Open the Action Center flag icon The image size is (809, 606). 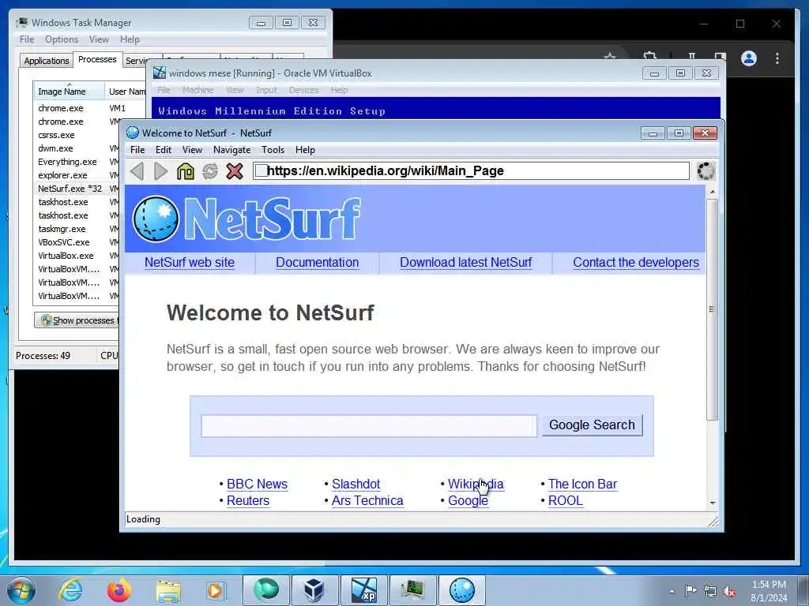click(x=690, y=590)
